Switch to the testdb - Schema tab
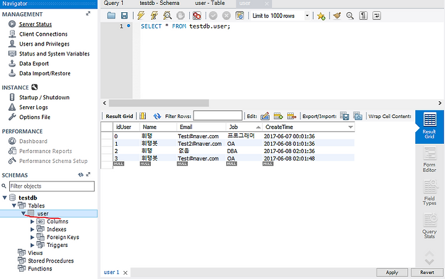 (159, 3)
